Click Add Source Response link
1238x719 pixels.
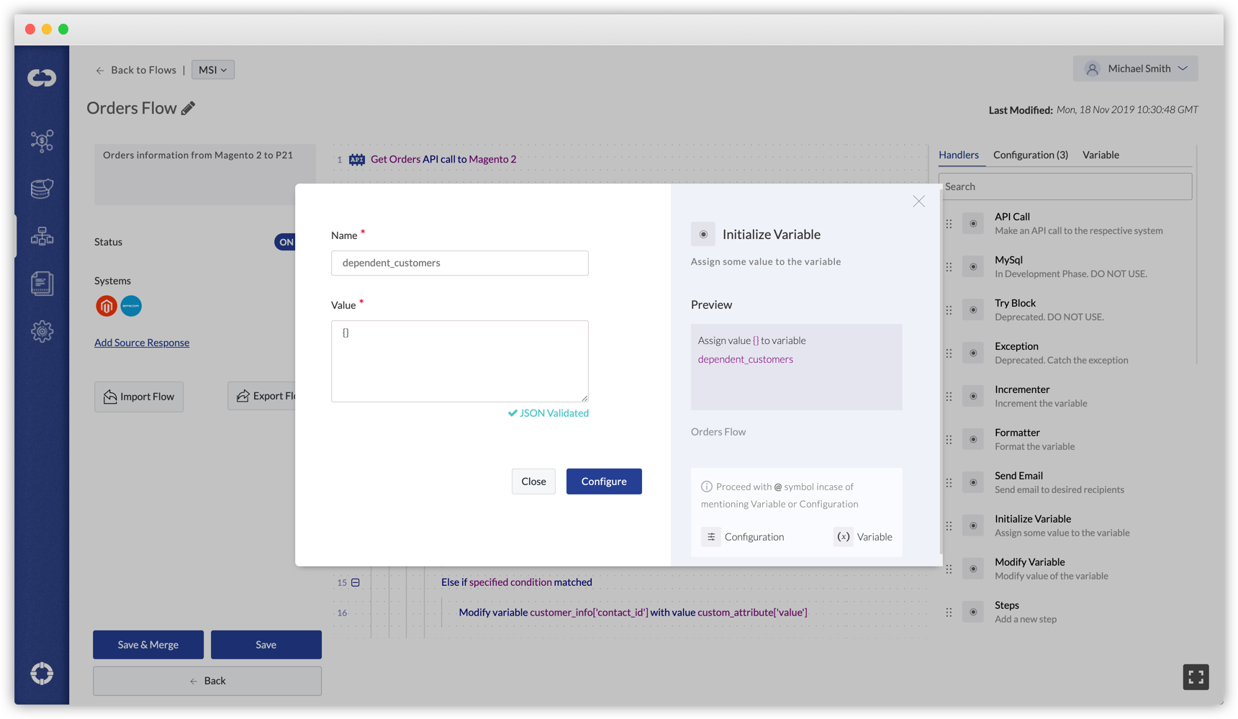click(142, 343)
